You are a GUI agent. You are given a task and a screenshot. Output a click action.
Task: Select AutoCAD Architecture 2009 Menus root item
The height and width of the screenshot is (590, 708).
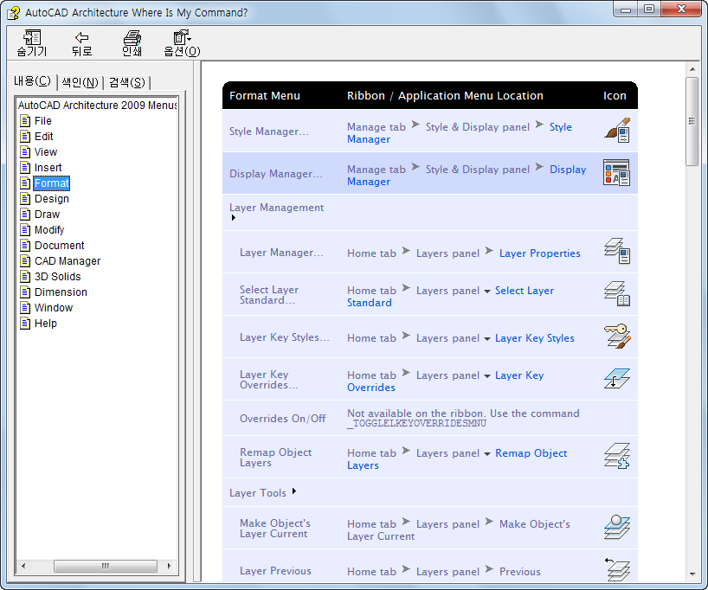[x=97, y=106]
